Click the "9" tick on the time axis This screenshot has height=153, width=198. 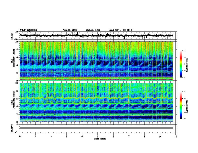coord(160,136)
